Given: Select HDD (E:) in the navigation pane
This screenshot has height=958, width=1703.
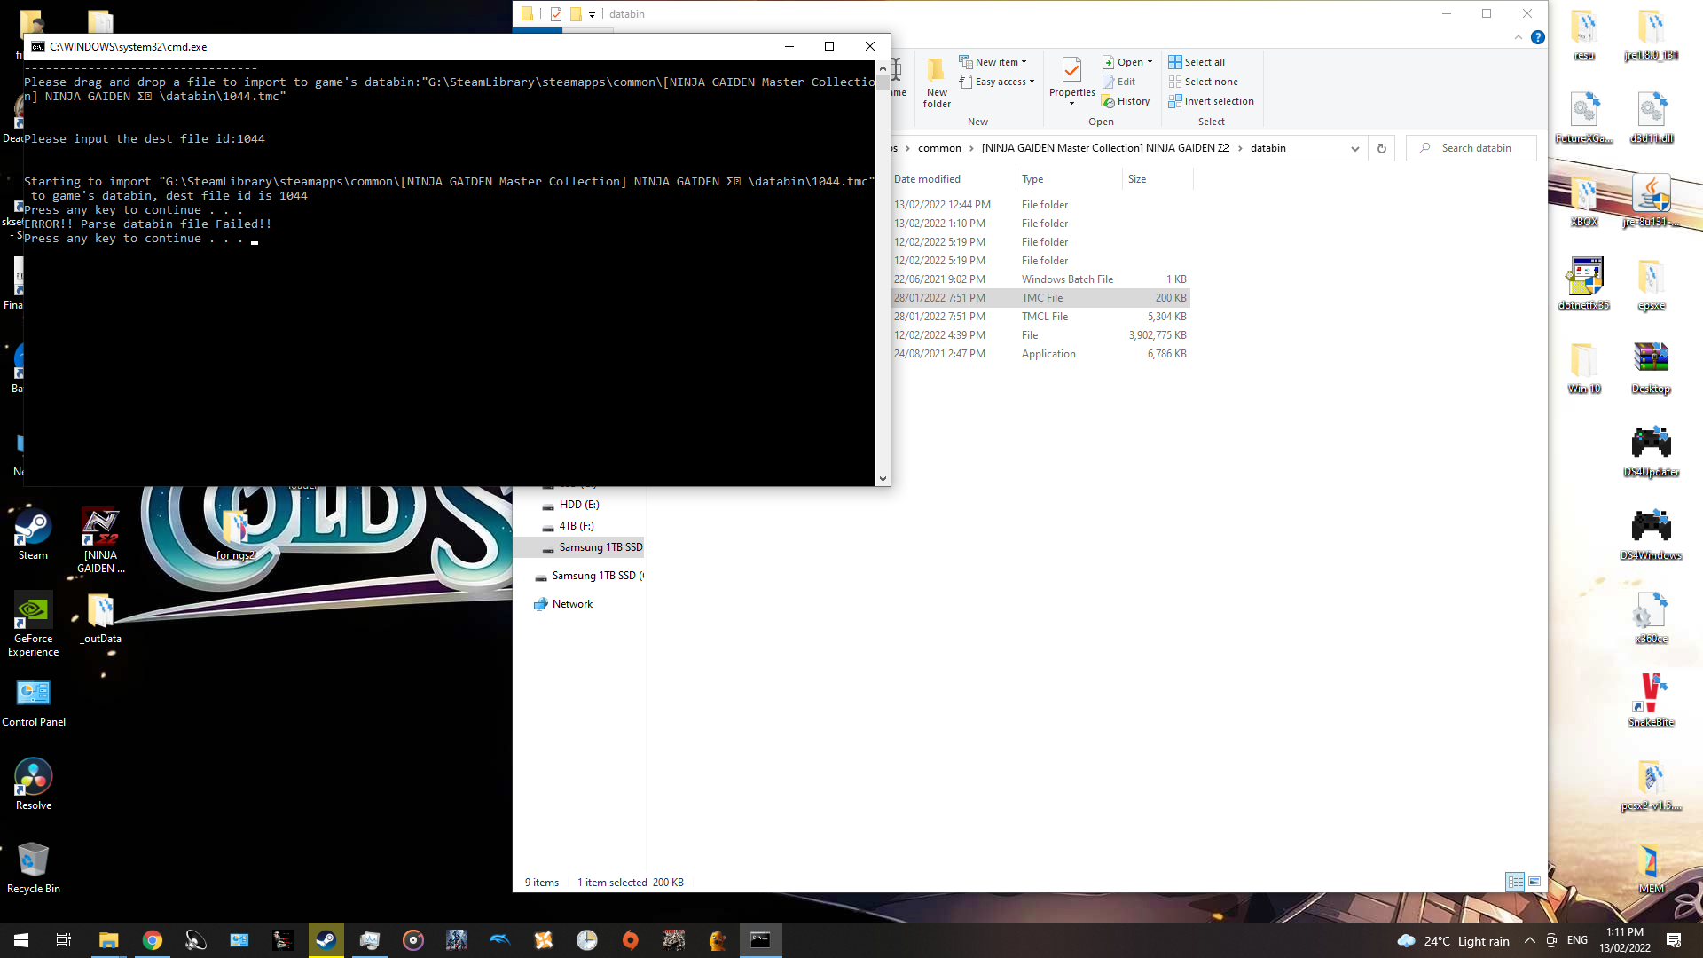Looking at the screenshot, I should click(x=579, y=505).
